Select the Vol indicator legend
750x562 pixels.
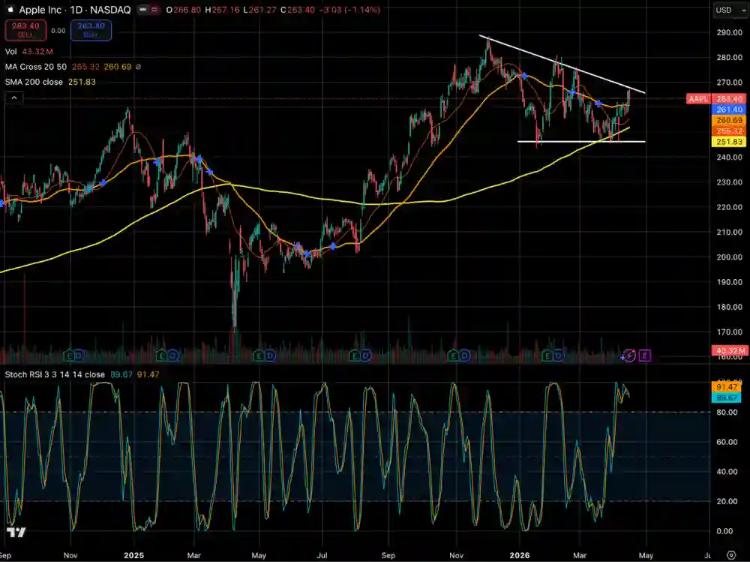(x=11, y=52)
